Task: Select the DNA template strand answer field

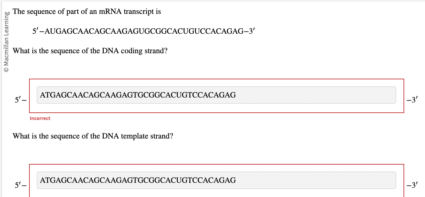Action: pyautogui.click(x=216, y=180)
